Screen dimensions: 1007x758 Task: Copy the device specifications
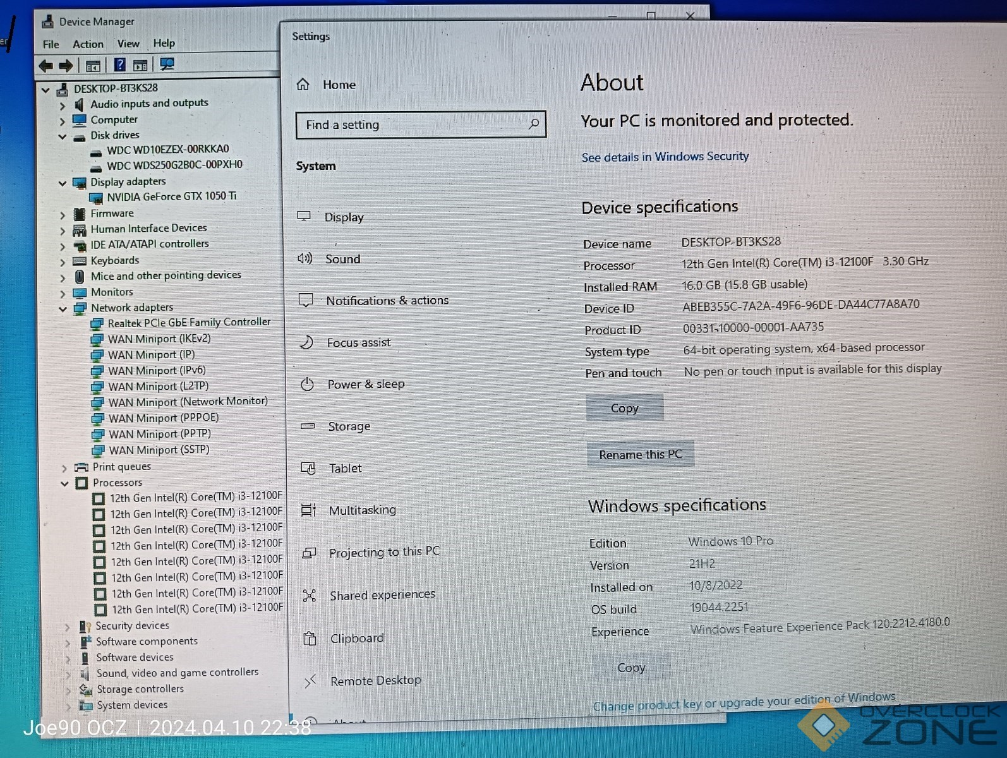[x=625, y=408]
